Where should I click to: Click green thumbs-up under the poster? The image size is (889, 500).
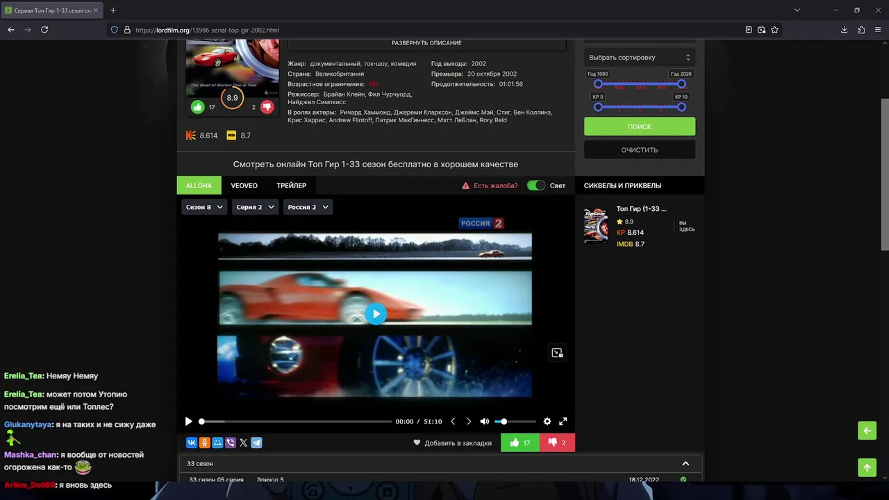[198, 107]
